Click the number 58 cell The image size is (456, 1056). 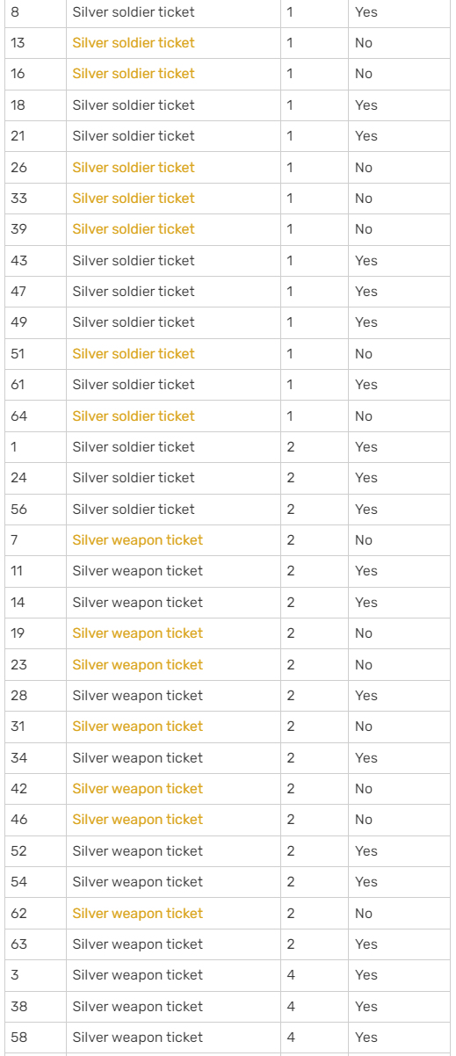pos(35,1038)
